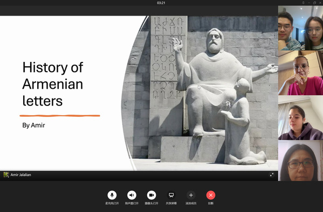The width and height of the screenshot is (323, 212).
Task: Hang up the call with red button
Action: point(211,195)
